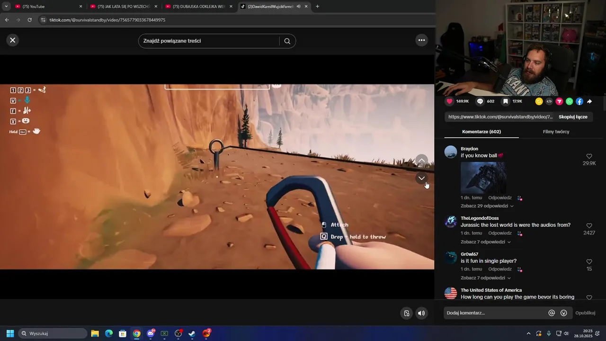The height and width of the screenshot is (341, 606).
Task: Click the search magnifier icon in TikTok search bar
Action: click(287, 41)
